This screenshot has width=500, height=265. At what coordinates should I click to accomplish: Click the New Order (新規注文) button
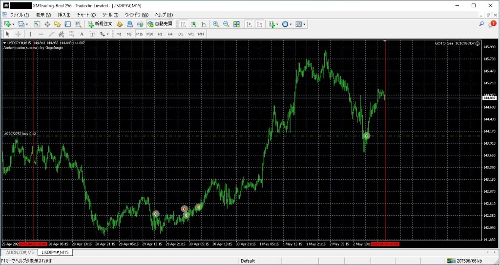click(x=100, y=24)
